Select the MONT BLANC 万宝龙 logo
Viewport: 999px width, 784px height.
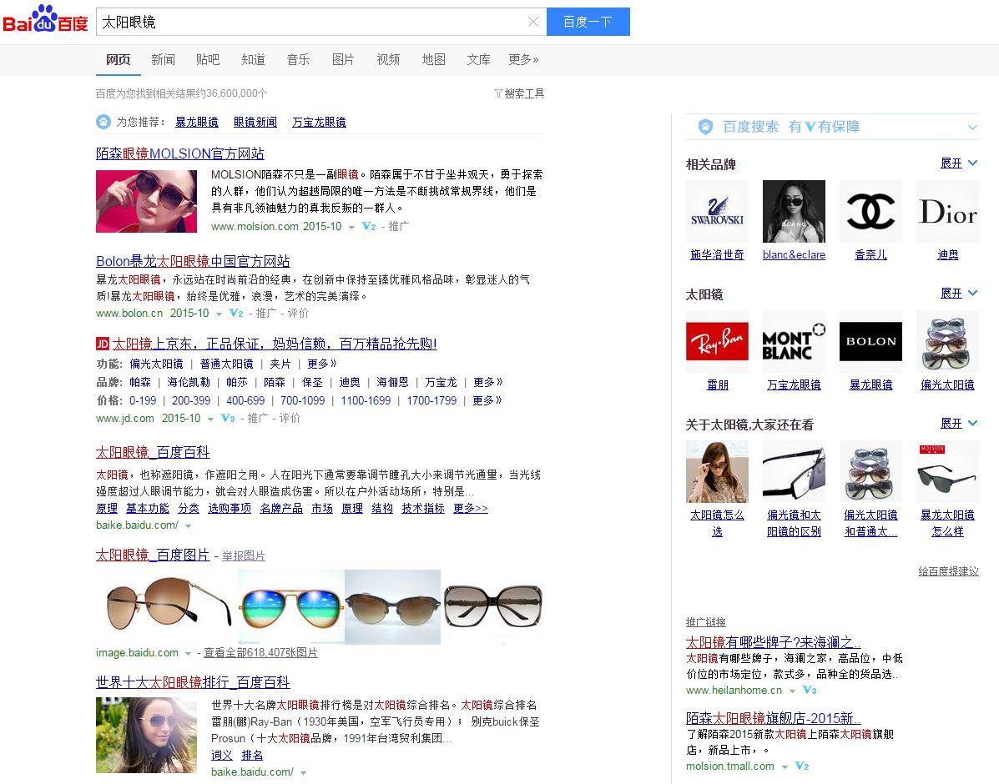click(794, 341)
